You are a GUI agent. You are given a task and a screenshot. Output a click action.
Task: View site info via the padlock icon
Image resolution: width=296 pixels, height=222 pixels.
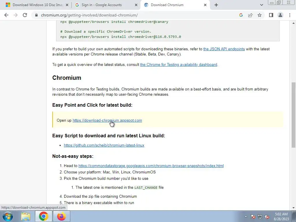(x=36, y=15)
